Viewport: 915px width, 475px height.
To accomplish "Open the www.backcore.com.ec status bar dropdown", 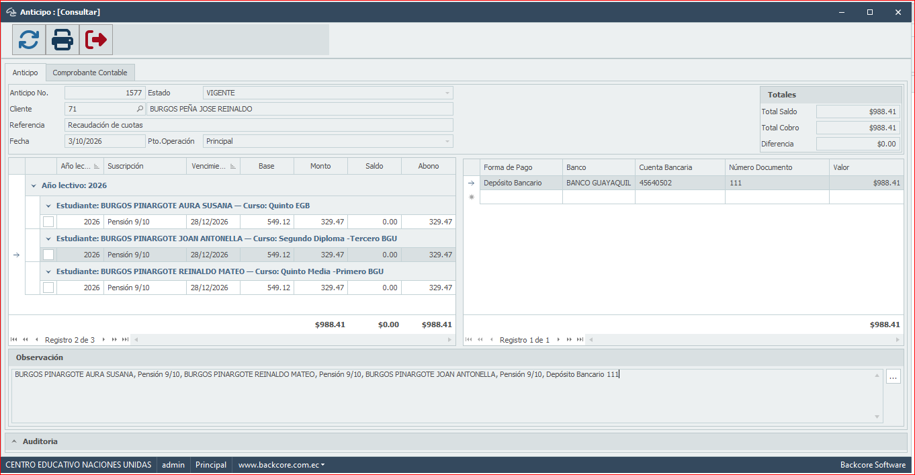I will tap(281, 465).
